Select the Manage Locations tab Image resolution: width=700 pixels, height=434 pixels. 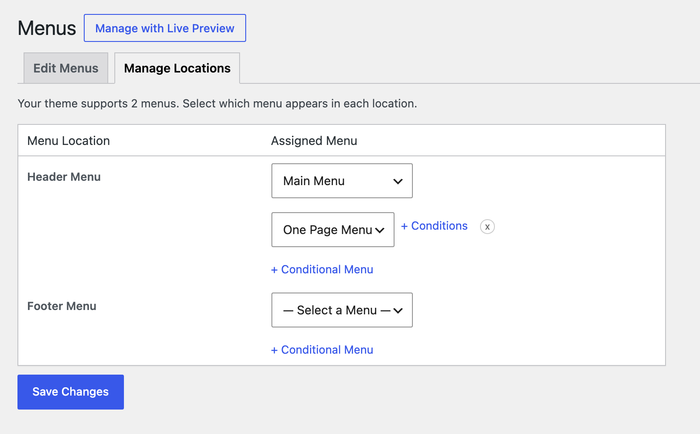tap(177, 68)
